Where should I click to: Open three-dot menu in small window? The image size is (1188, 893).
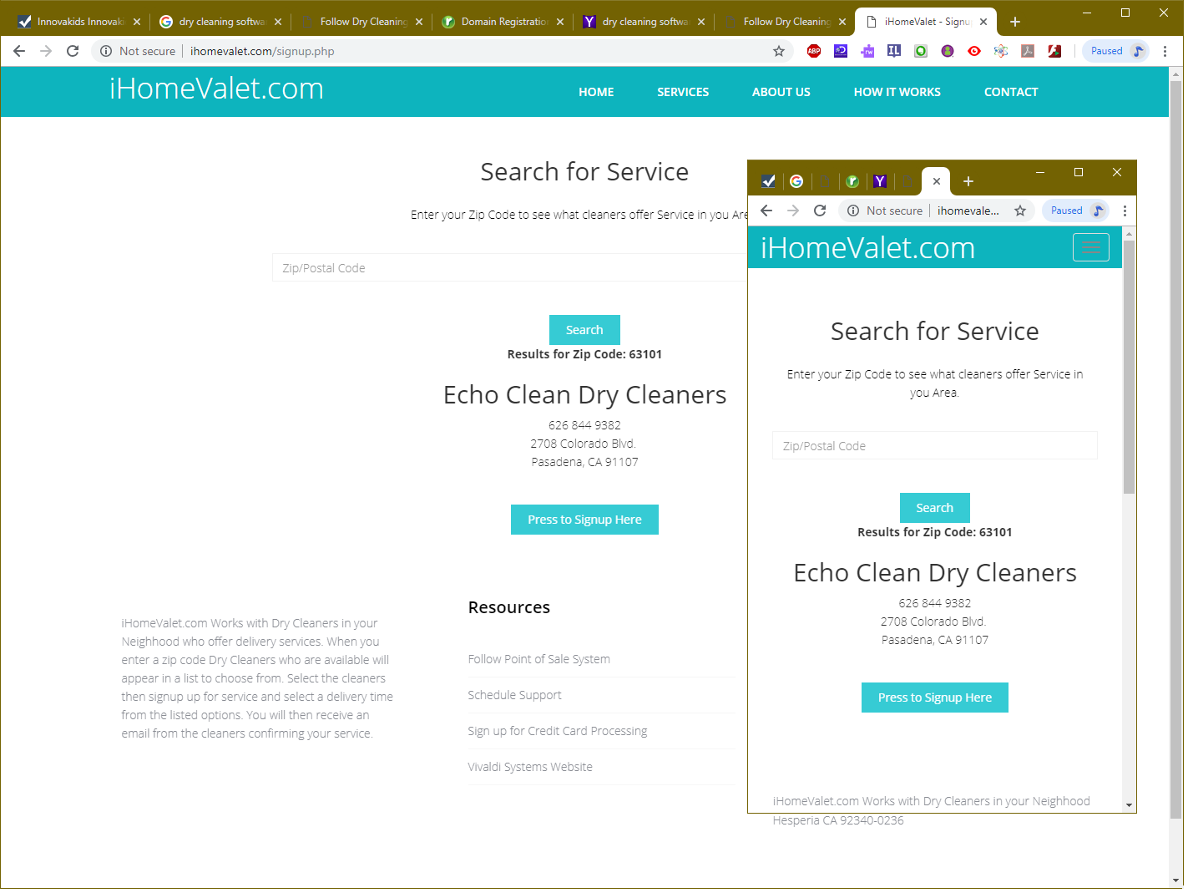[1125, 211]
